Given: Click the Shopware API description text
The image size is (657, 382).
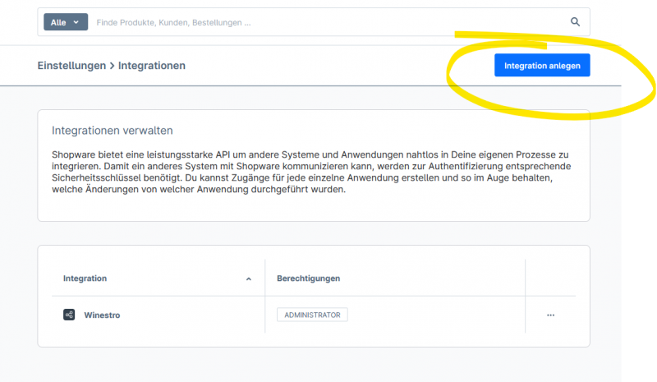Looking at the screenshot, I should point(312,172).
